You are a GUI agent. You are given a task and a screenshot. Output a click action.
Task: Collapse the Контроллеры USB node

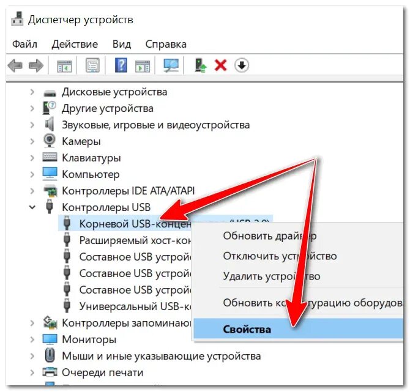[32, 207]
